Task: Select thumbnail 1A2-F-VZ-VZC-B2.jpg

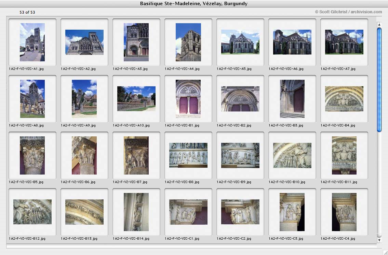Action: click(x=240, y=99)
